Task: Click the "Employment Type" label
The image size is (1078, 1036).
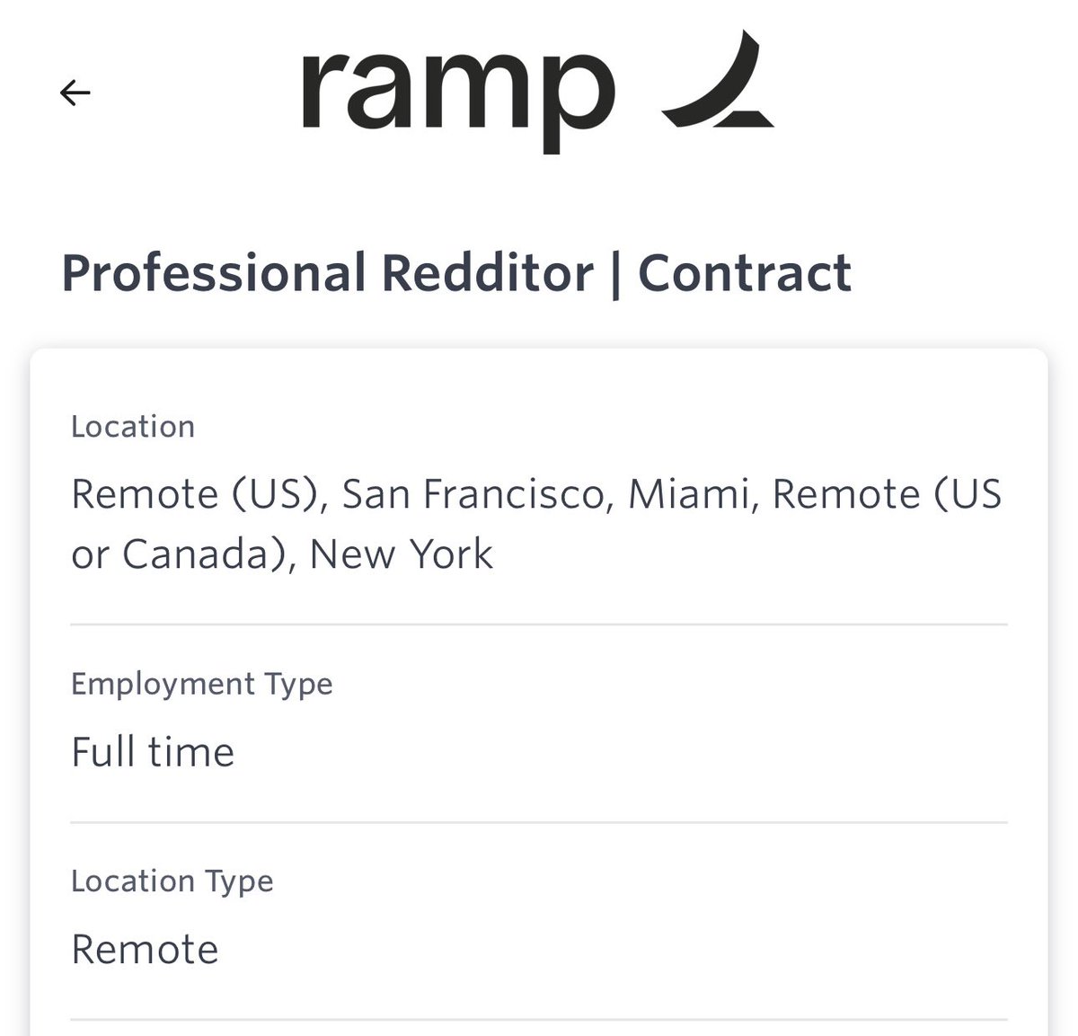Action: [x=202, y=684]
